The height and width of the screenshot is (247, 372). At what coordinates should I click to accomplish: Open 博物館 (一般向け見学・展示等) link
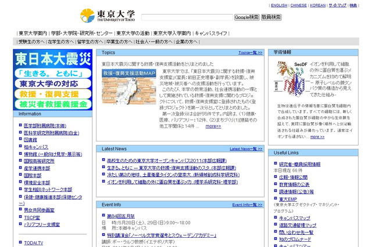coord(53,154)
